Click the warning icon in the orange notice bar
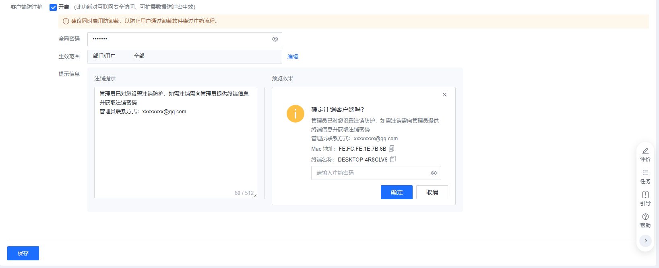Screen dimensions: 659x268 pyautogui.click(x=66, y=21)
